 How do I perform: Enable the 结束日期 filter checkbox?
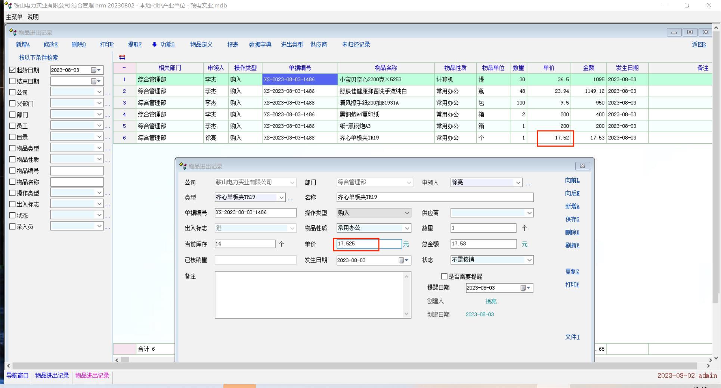12,81
